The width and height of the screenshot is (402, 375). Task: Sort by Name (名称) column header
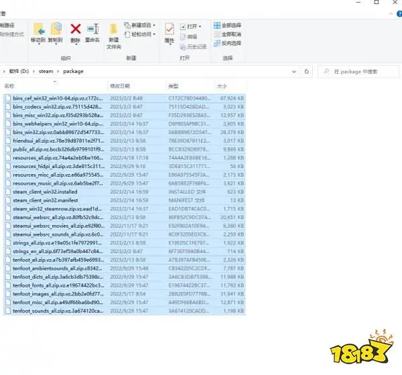9,86
